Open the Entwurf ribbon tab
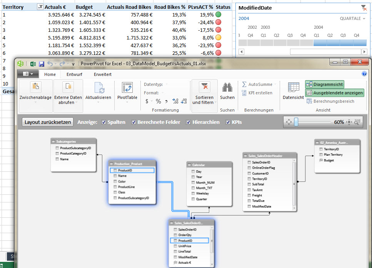This screenshot has height=268, width=372. pyautogui.click(x=74, y=74)
